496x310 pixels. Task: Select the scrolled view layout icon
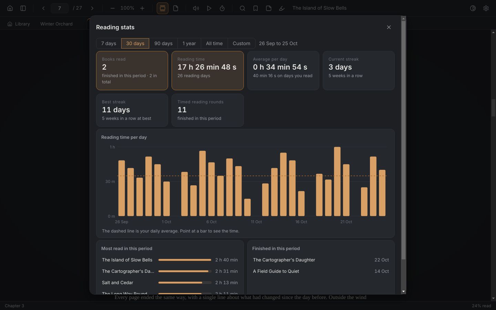(x=163, y=8)
